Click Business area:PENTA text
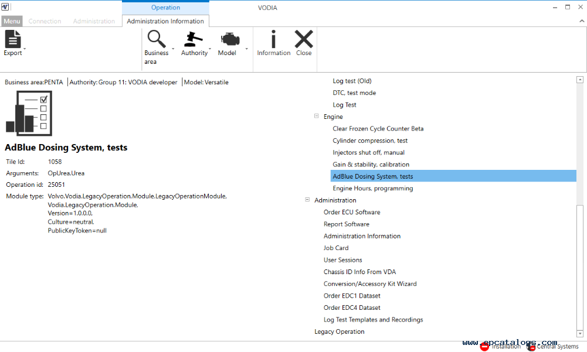The image size is (587, 352). pos(33,83)
